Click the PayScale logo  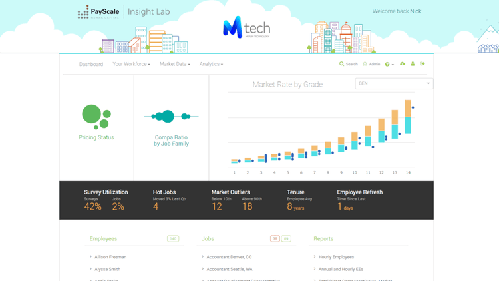98,12
